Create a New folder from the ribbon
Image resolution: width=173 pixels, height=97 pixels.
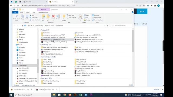pyautogui.click(x=64, y=18)
